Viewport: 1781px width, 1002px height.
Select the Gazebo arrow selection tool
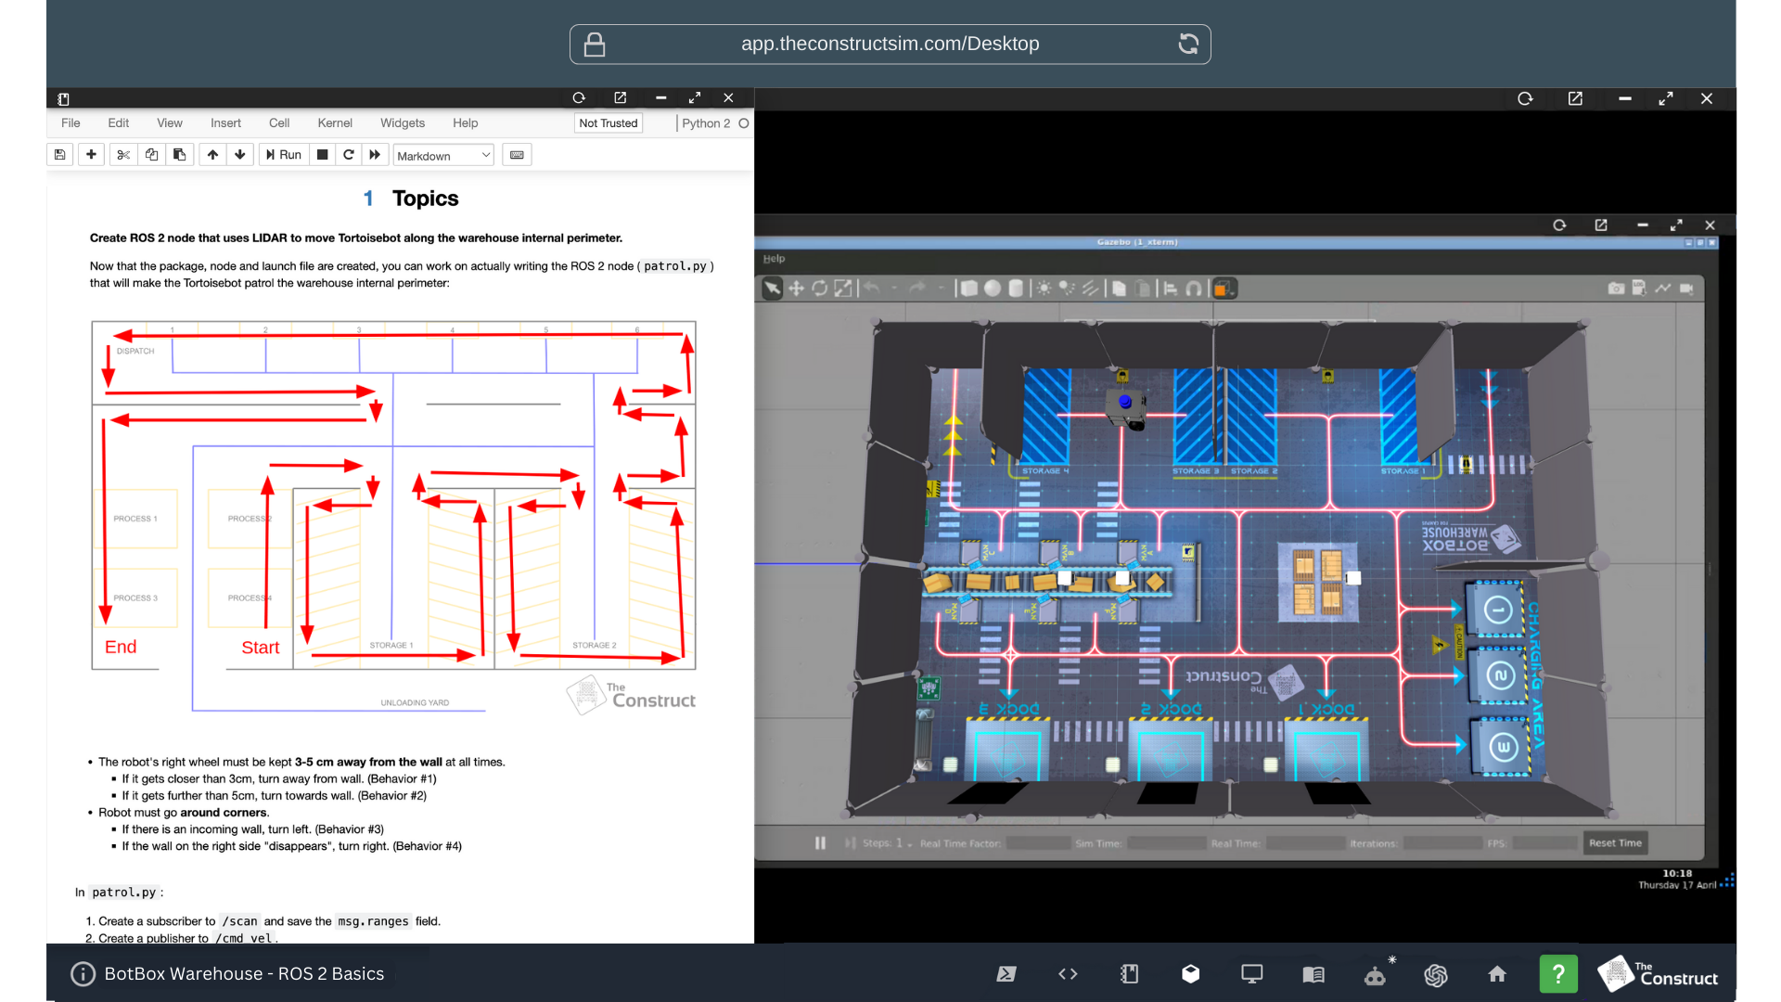tap(772, 289)
